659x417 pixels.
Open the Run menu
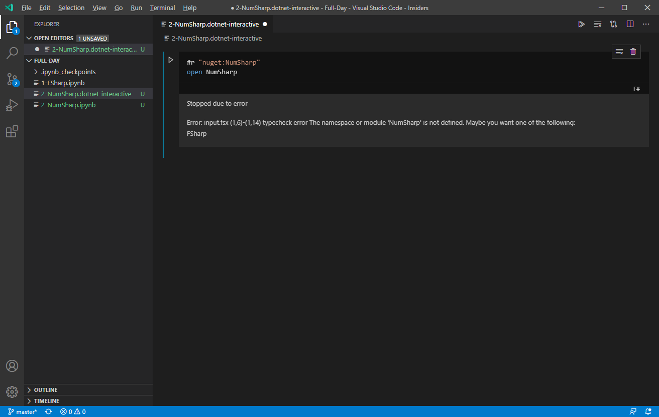[136, 8]
